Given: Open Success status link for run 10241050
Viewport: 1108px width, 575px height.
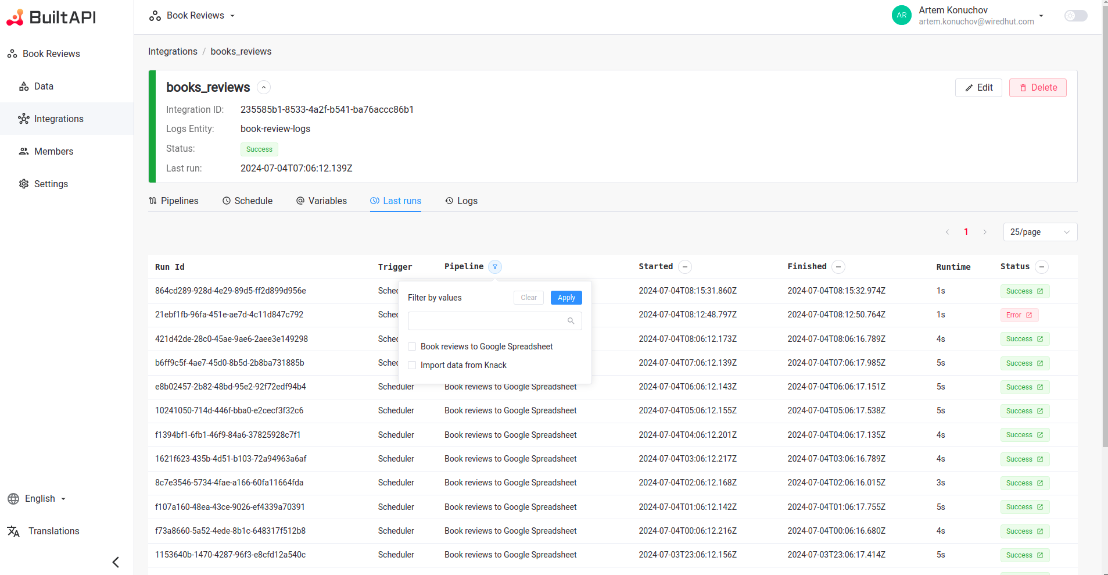Looking at the screenshot, I should (x=1025, y=411).
